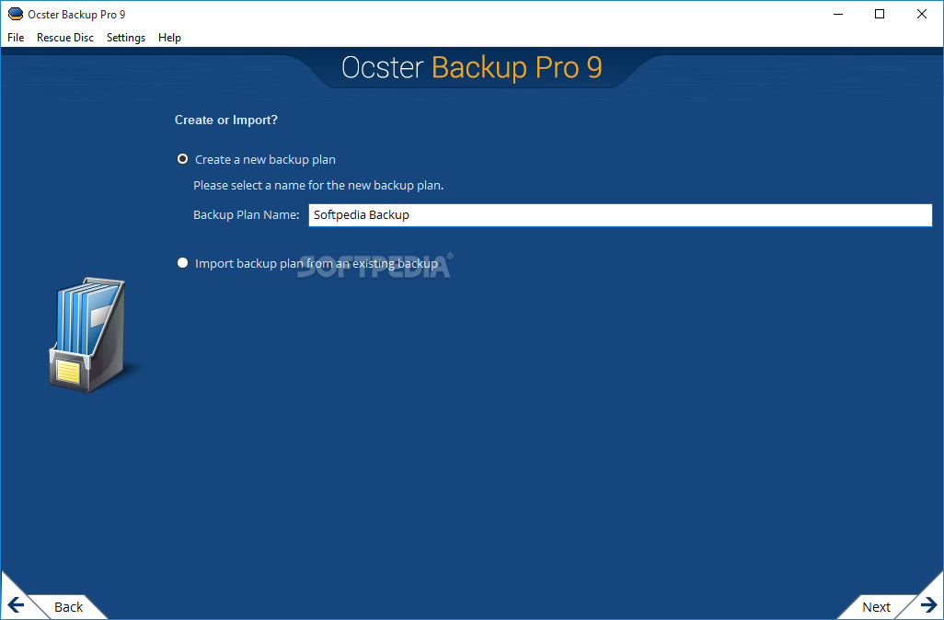
Task: Click the Ocster app icon in title bar
Action: pyautogui.click(x=15, y=14)
